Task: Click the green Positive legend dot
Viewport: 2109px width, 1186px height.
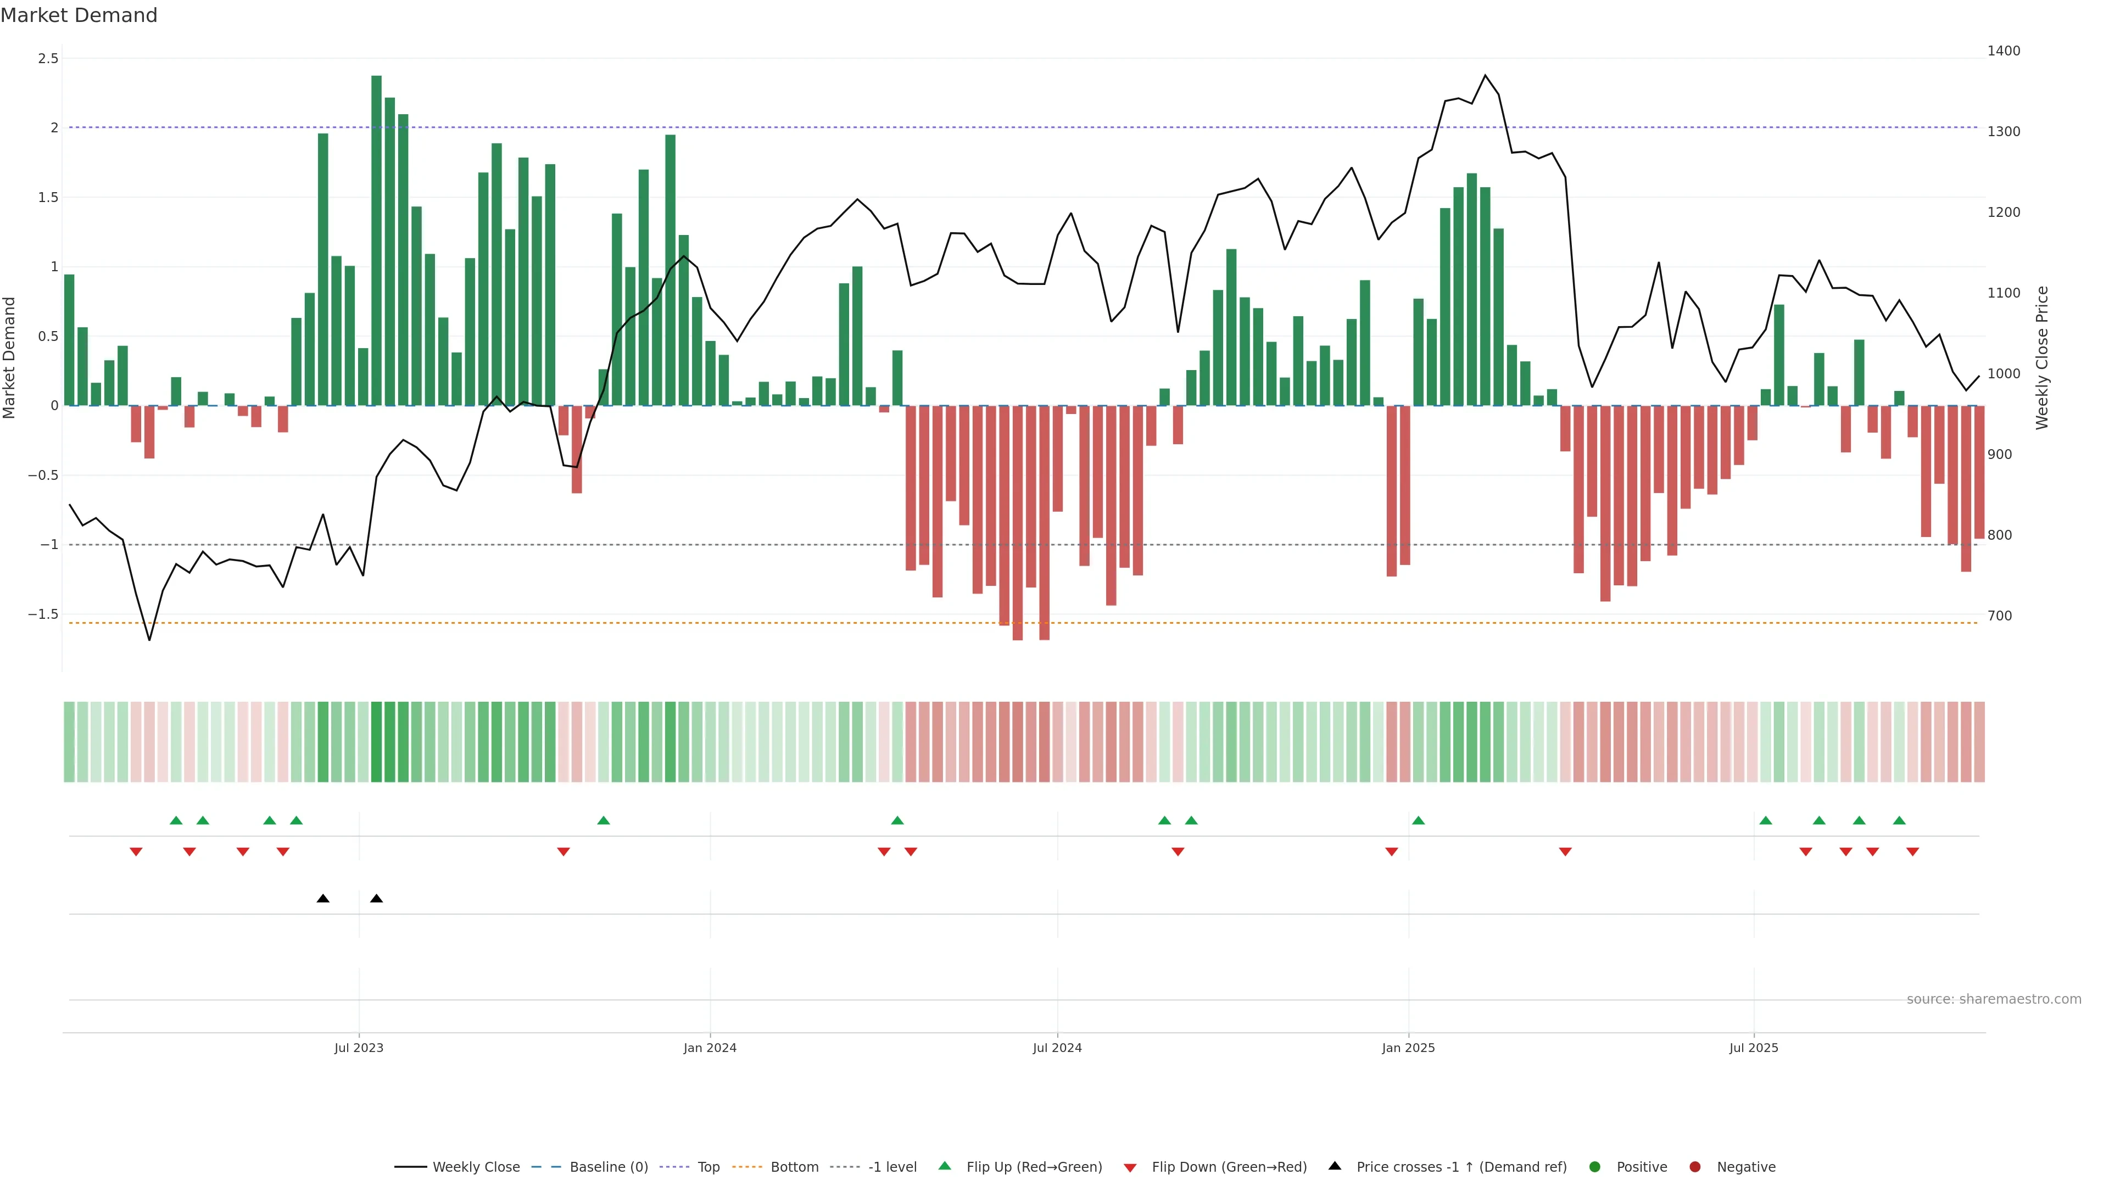Action: 1594,1167
